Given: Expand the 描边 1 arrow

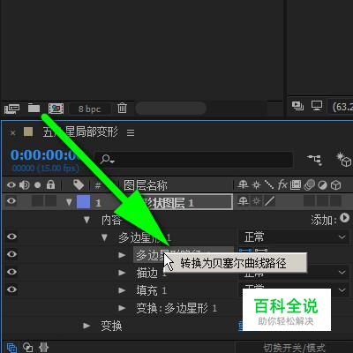Looking at the screenshot, I should (x=122, y=273).
